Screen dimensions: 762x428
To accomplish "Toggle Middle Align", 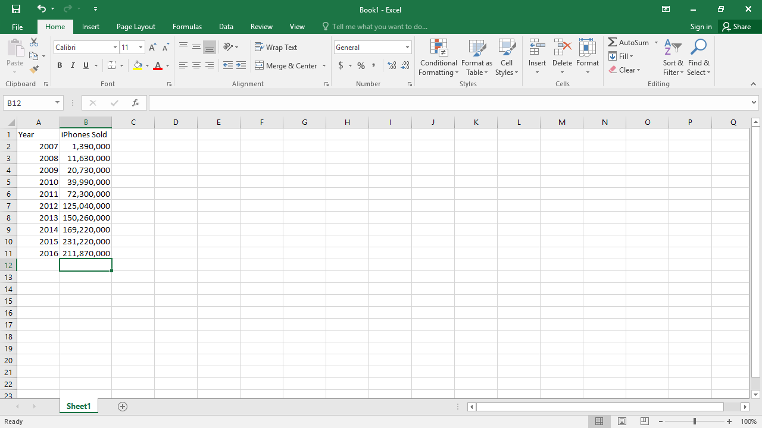I will [196, 47].
